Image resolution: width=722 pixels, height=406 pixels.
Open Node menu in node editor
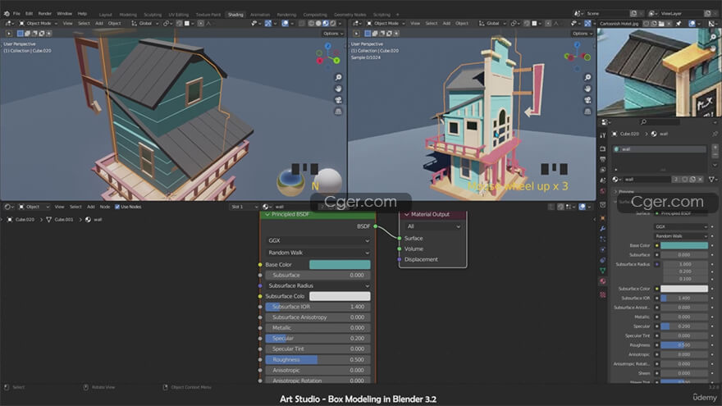pos(105,207)
